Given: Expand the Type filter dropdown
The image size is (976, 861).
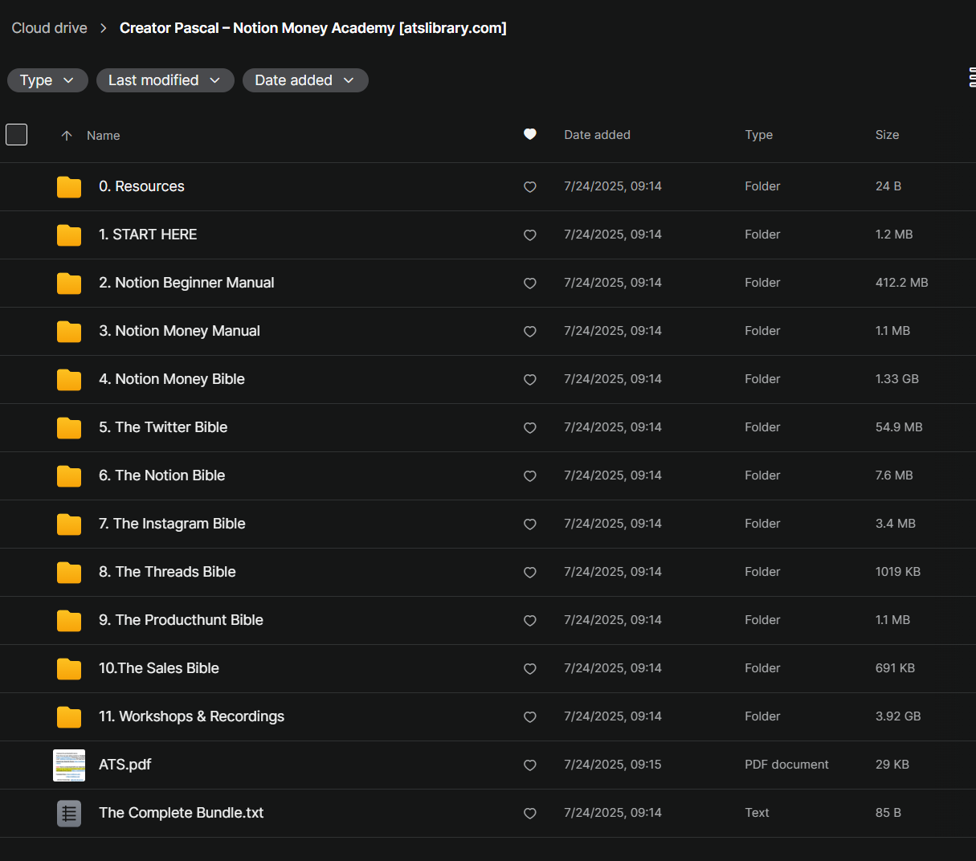Looking at the screenshot, I should (47, 80).
